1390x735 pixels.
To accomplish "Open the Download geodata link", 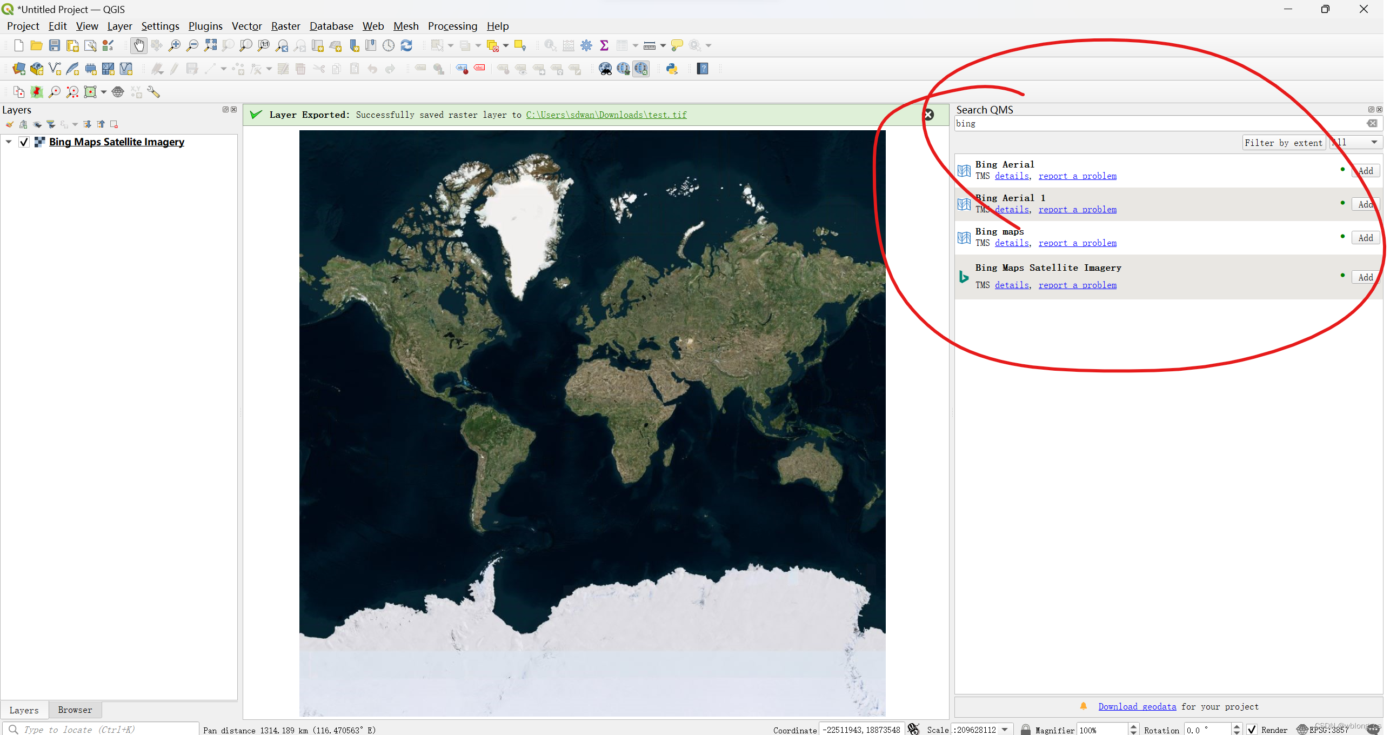I will pos(1137,706).
